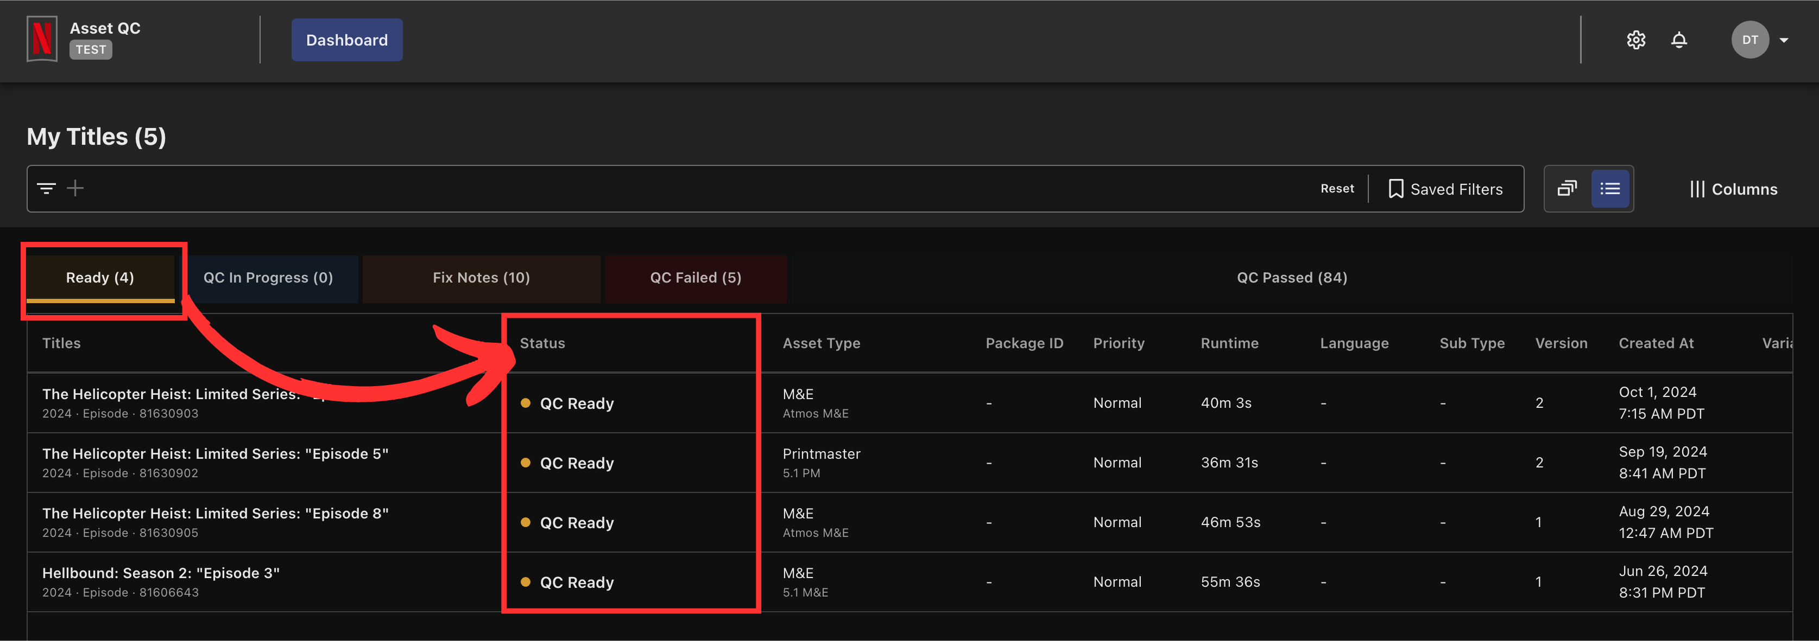Switch to QC Failed (5) tab

(x=696, y=278)
